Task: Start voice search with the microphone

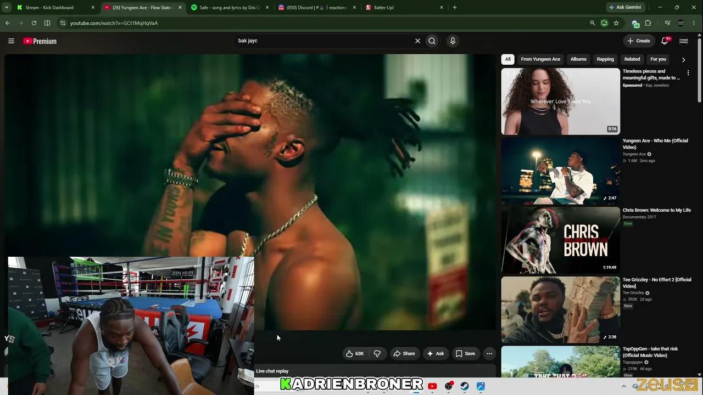Action: tap(453, 41)
